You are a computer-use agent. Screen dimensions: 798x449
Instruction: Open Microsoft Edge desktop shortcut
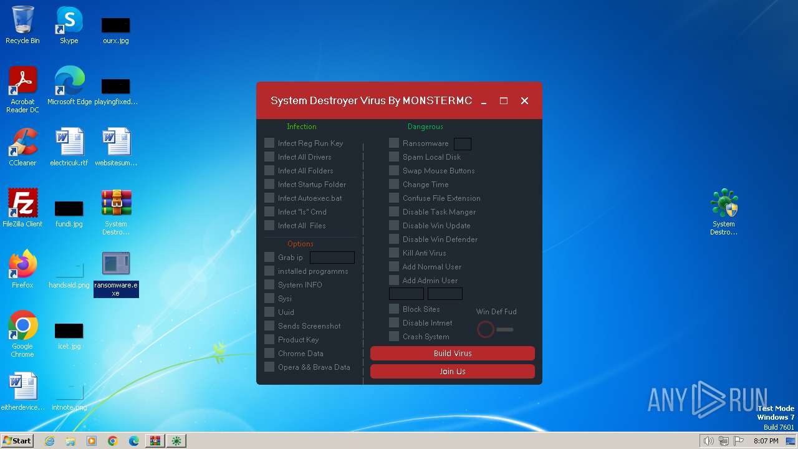click(x=69, y=86)
